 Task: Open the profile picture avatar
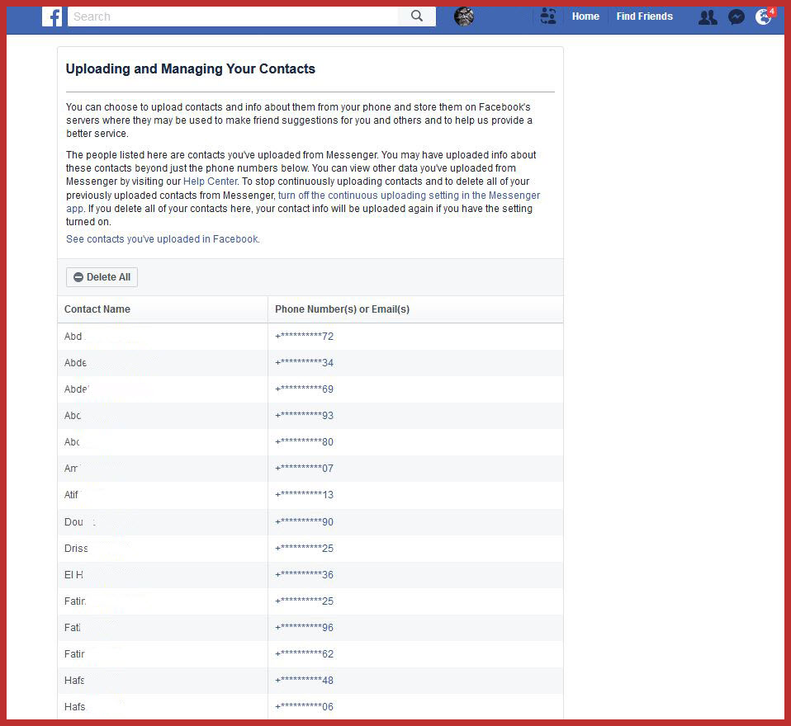(x=464, y=16)
